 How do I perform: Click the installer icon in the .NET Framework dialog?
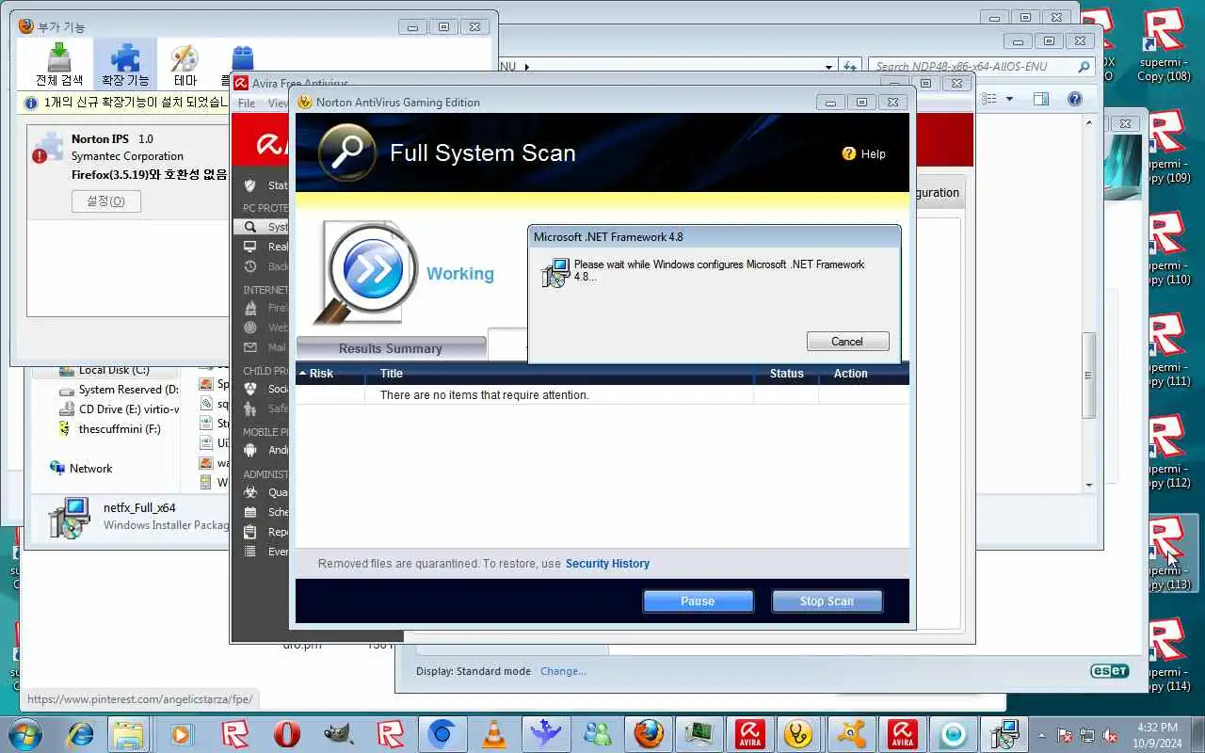pos(555,273)
